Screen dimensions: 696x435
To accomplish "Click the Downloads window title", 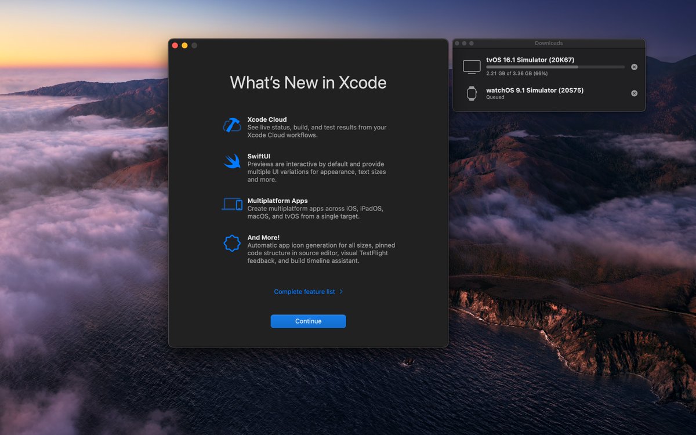I will click(x=549, y=43).
